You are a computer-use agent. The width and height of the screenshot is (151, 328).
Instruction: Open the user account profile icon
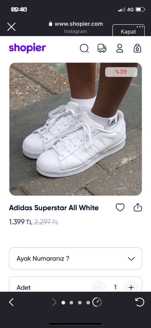point(119,48)
